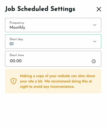Select the Monthly frequency value
Image resolution: width=110 pixels, height=129 pixels.
click(17, 27)
